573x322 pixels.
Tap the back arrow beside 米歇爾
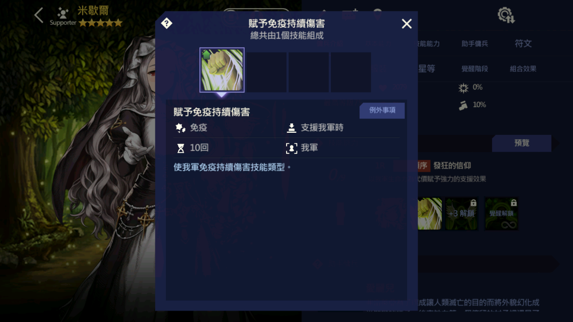[x=39, y=16]
